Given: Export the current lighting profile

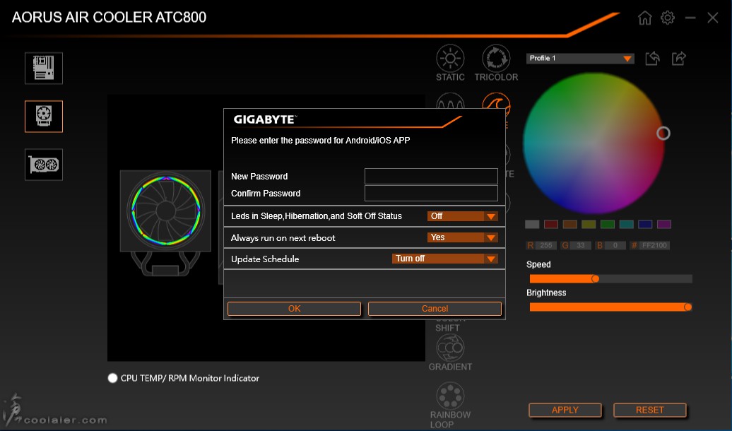Looking at the screenshot, I should [679, 59].
